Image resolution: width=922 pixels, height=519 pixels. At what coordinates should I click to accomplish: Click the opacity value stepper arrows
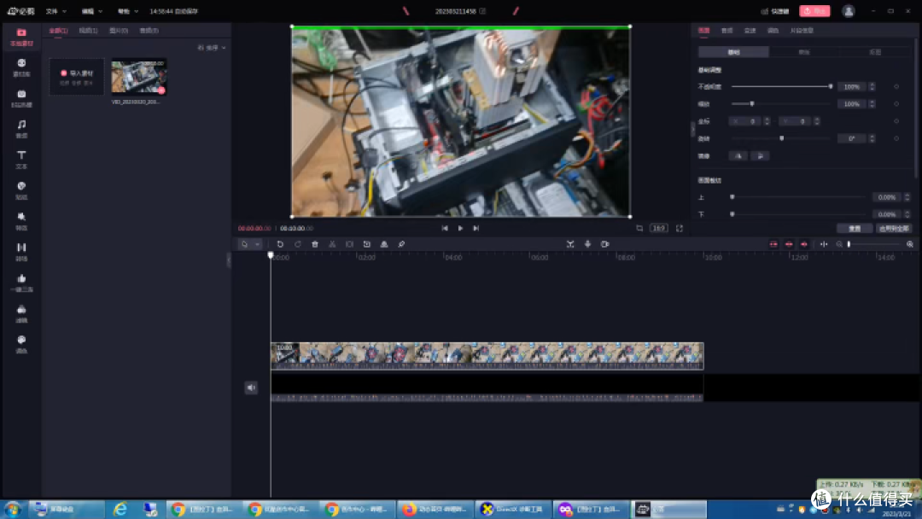coord(872,86)
